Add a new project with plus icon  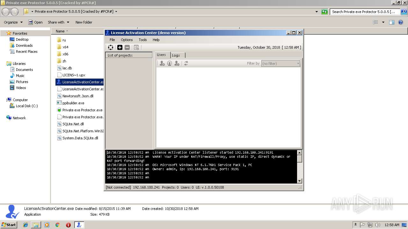[x=120, y=47]
